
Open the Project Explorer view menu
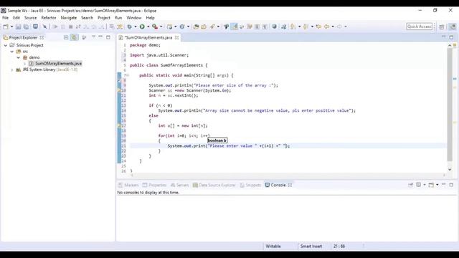pos(94,37)
